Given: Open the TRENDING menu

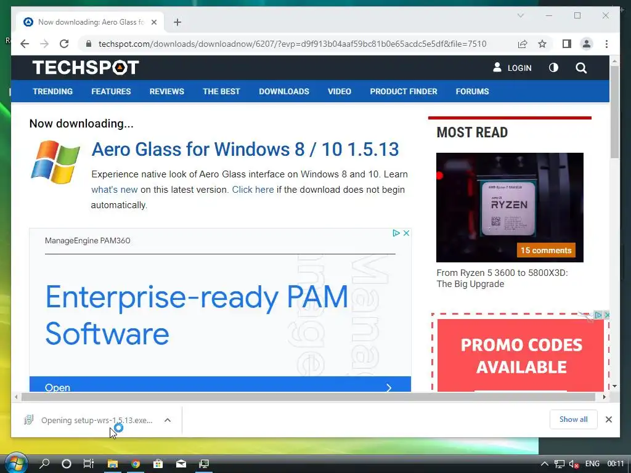Looking at the screenshot, I should click(x=53, y=91).
